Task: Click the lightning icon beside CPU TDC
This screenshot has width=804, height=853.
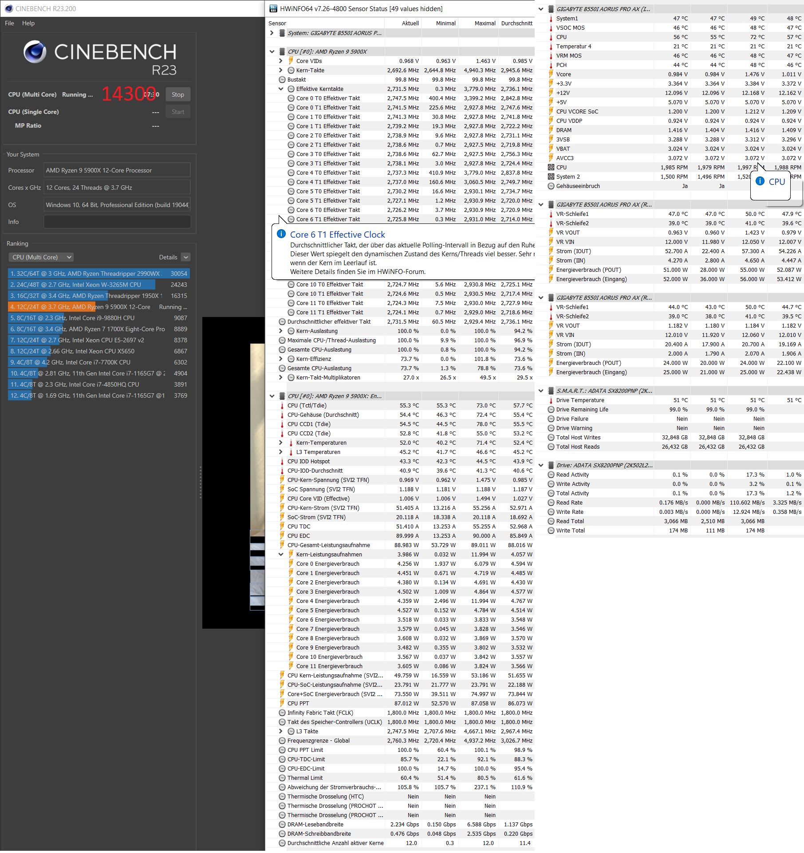Action: (x=282, y=526)
